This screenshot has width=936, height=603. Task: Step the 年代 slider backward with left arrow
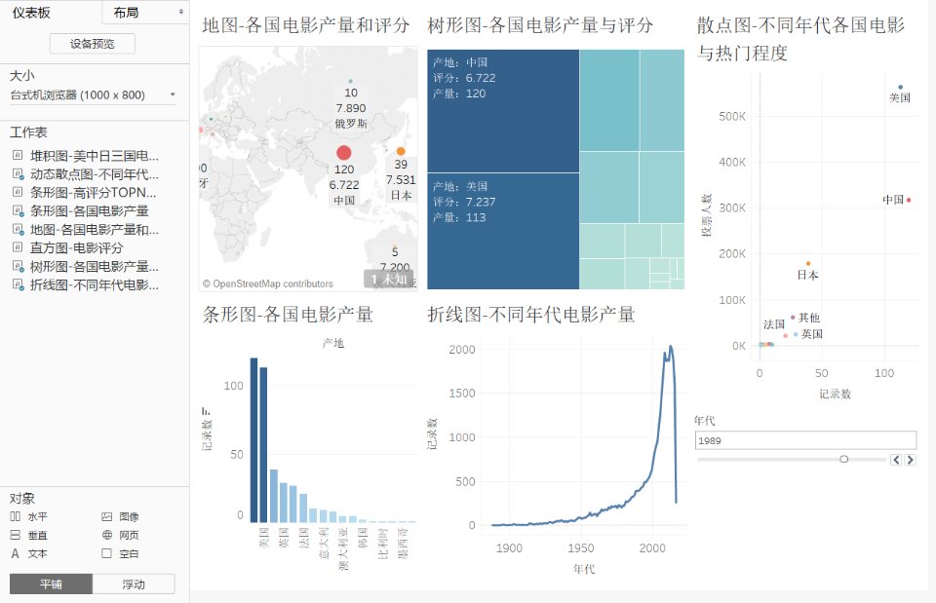(896, 459)
